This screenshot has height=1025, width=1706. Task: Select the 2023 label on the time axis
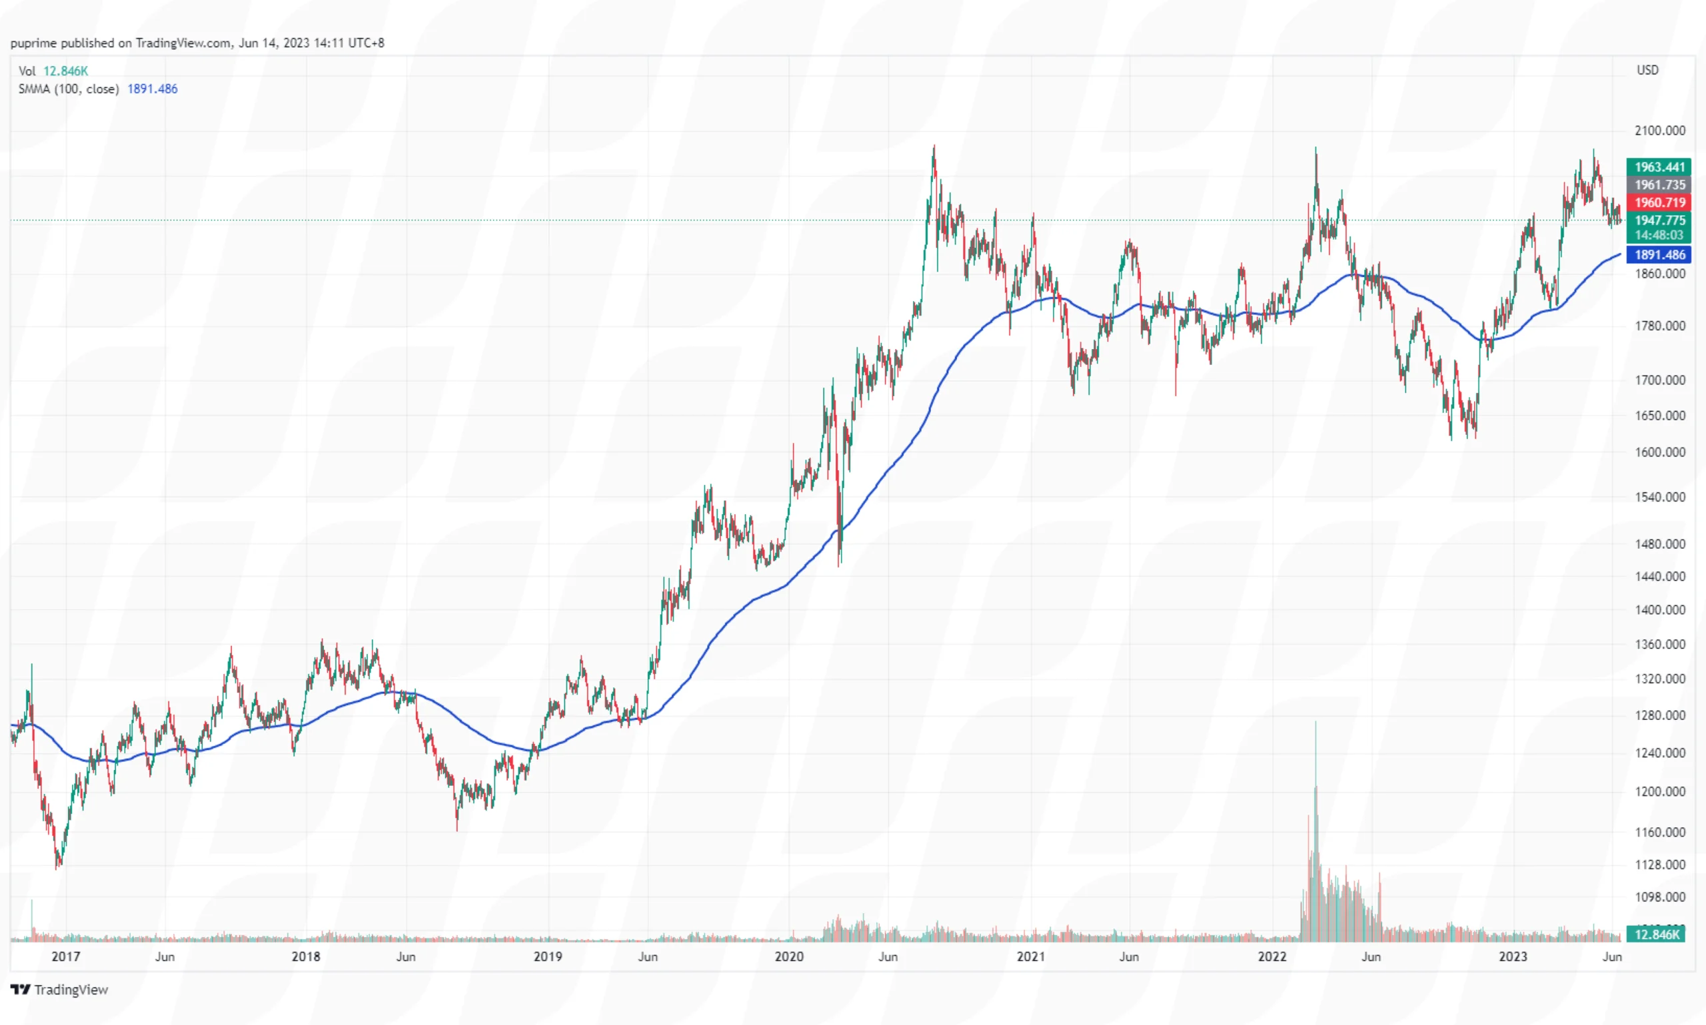(x=1513, y=956)
